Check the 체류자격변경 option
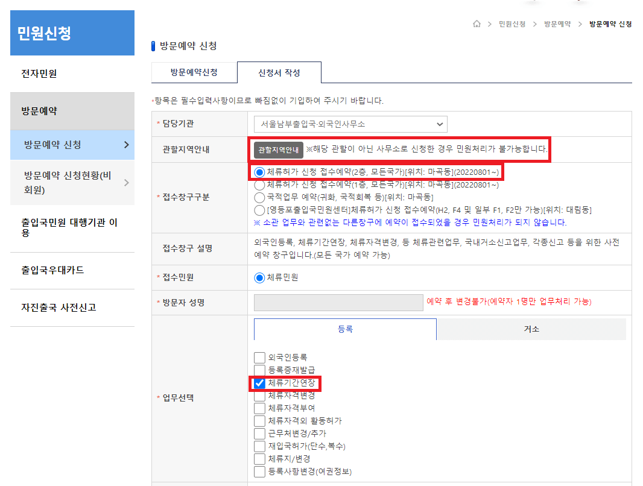Screen dimensions: 643x486 coord(258,396)
